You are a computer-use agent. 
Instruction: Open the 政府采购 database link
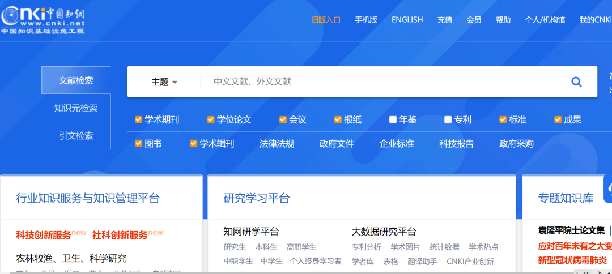click(516, 144)
